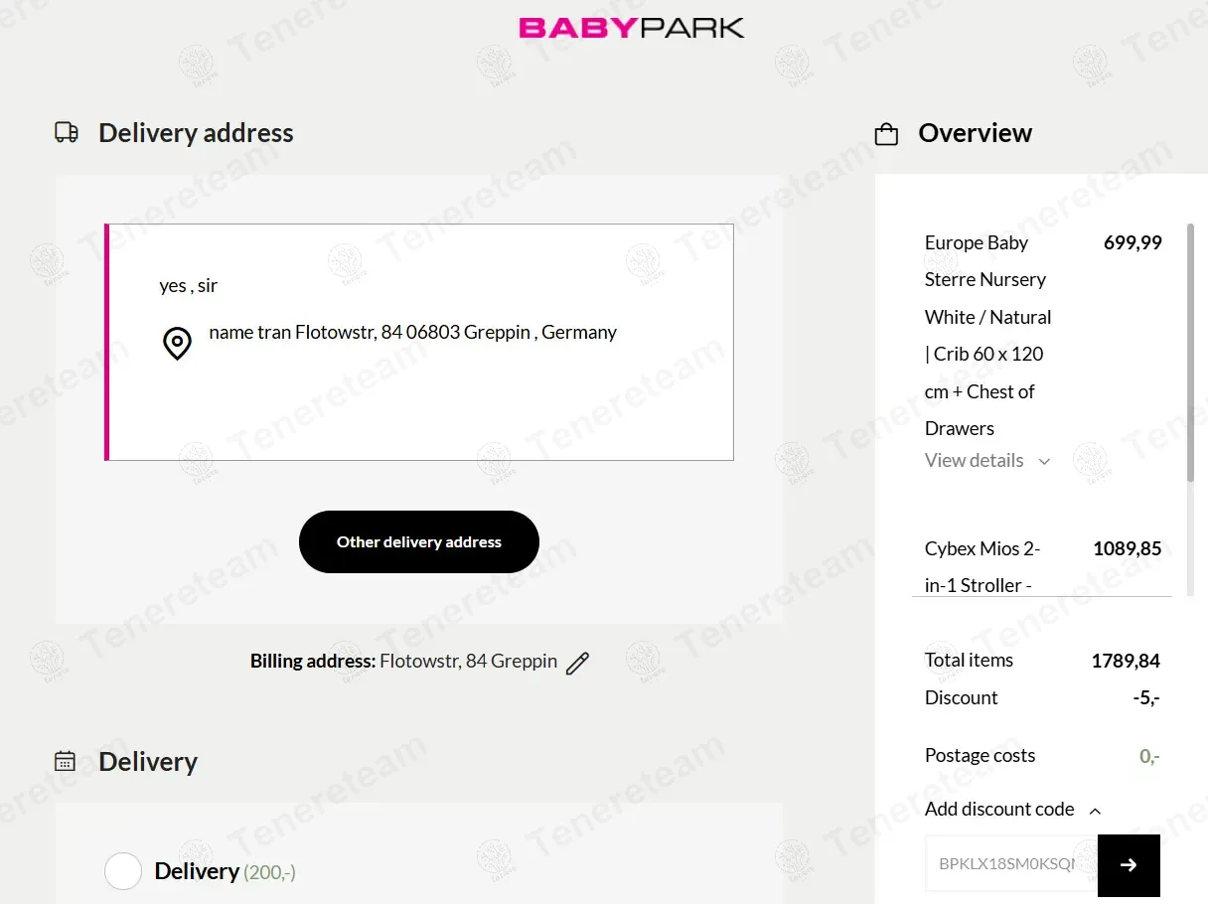1208x904 pixels.
Task: Click the Postage costs label
Action: pos(980,755)
